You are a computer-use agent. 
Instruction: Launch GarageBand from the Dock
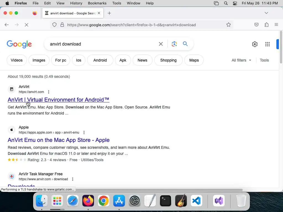[x=181, y=201]
